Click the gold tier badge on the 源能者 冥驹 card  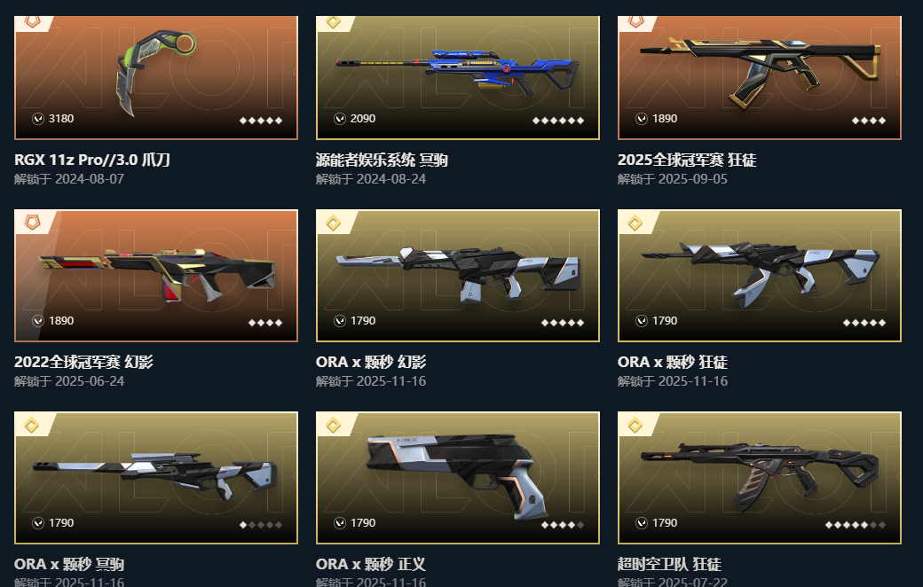point(333,22)
